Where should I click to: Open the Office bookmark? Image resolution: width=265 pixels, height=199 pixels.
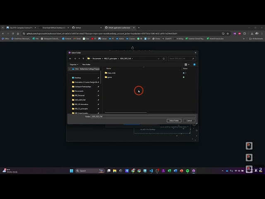point(5,39)
